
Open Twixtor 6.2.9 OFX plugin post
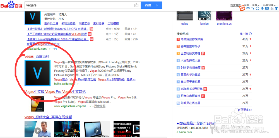(x=57, y=29)
